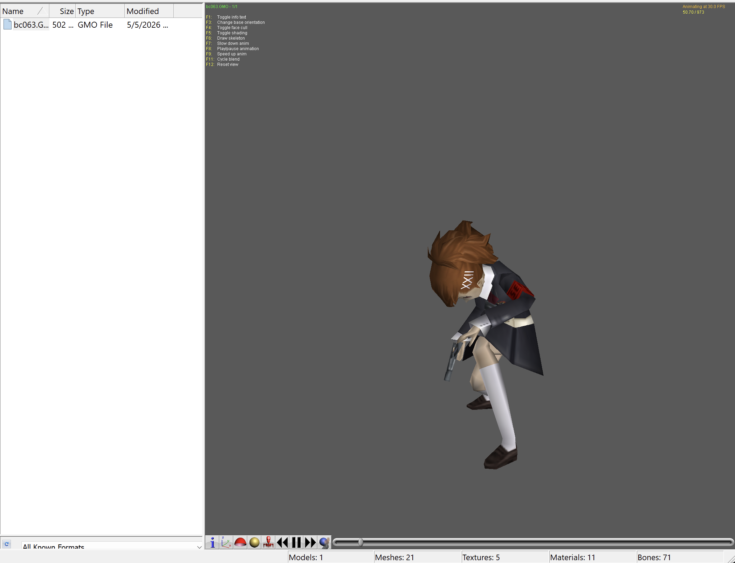The image size is (735, 563).
Task: Click the 'Reset view' help line
Action: point(227,65)
